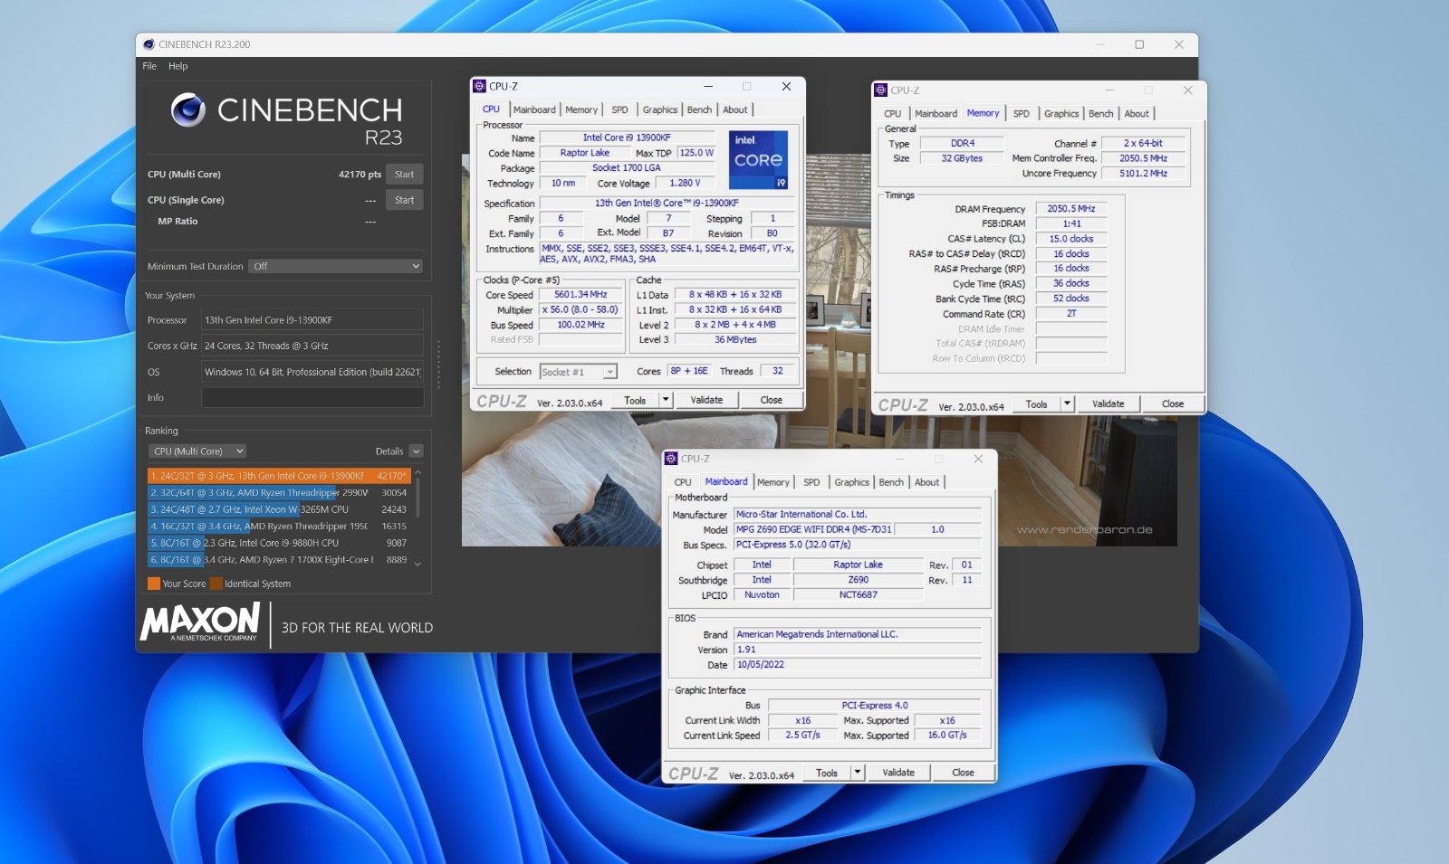
Task: Click Close button in CPU-Z Memory window
Action: coord(1173,404)
